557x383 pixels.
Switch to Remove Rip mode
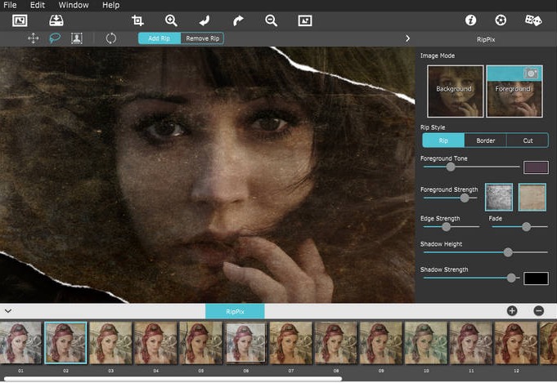click(x=202, y=38)
